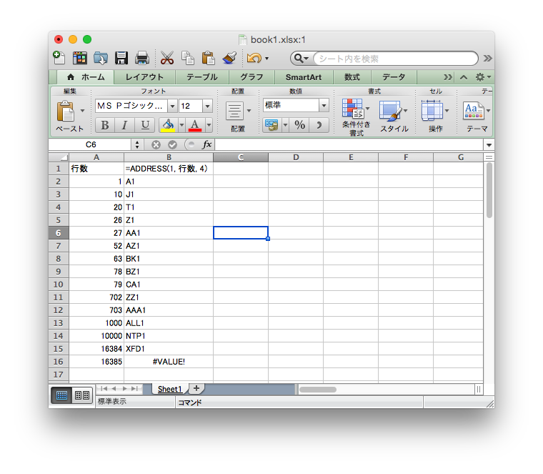This screenshot has height=474, width=543.
Task: Open the fx function builder
Action: tap(206, 144)
